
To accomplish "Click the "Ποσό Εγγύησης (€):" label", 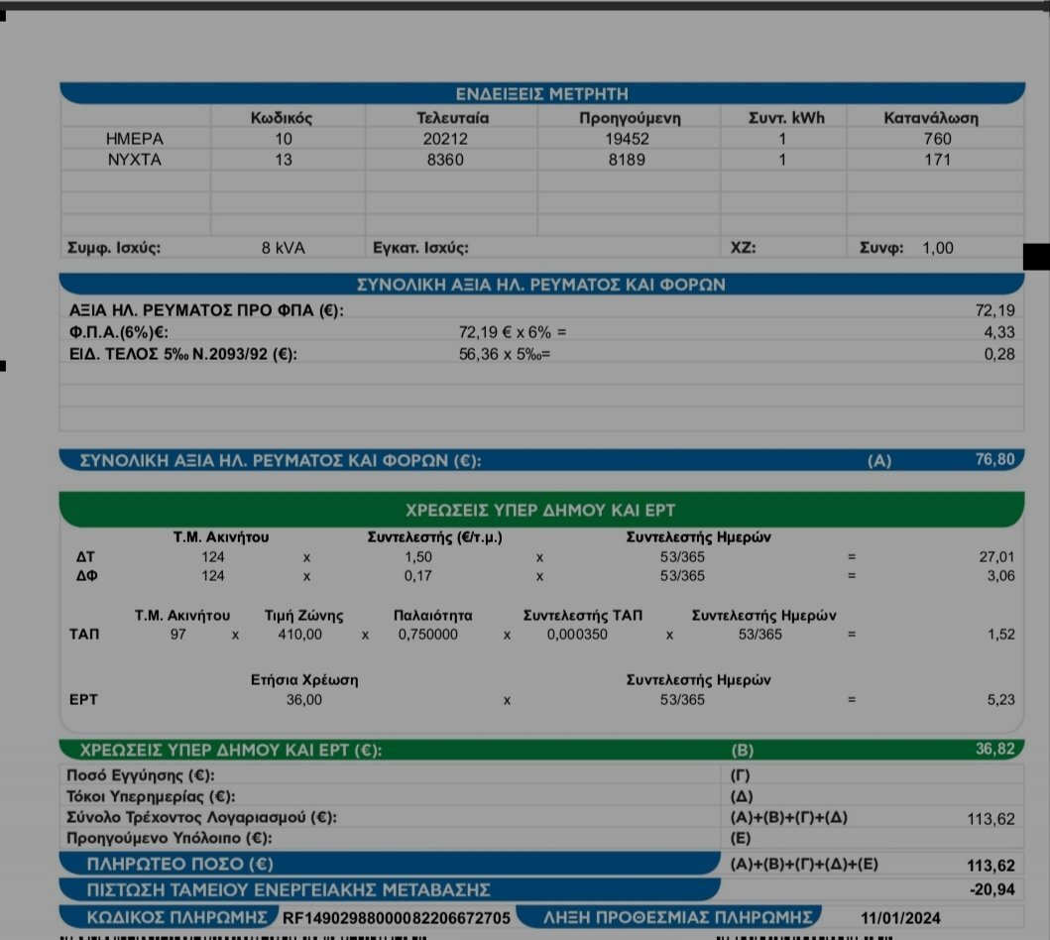I will pos(141,775).
